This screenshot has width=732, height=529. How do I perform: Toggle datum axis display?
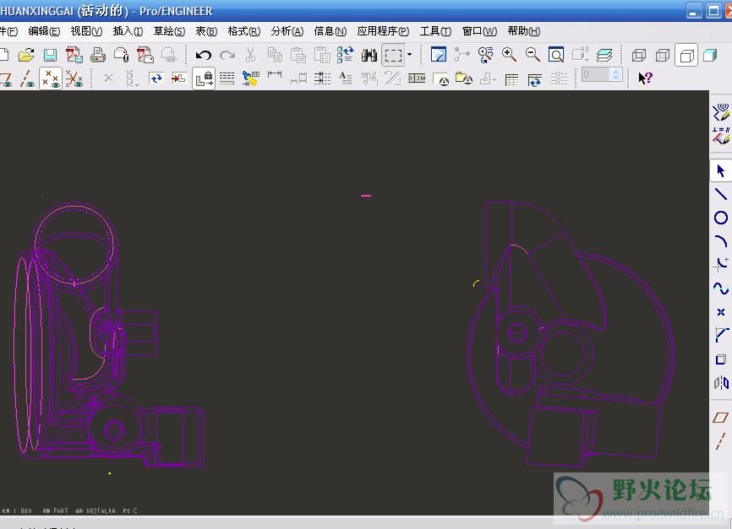pyautogui.click(x=27, y=78)
